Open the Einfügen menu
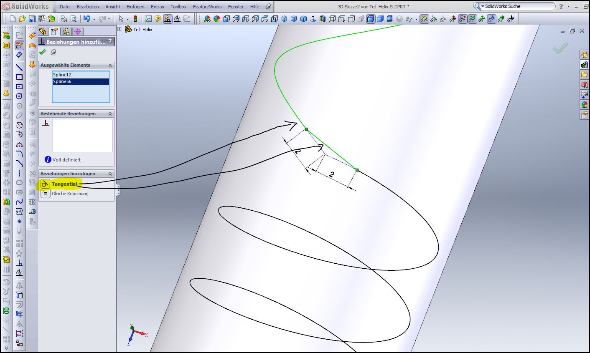The image size is (590, 353). 135,7
